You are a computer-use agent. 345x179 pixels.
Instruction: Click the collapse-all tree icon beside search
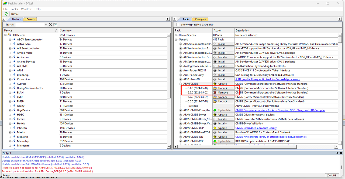pyautogui.click(x=55, y=24)
